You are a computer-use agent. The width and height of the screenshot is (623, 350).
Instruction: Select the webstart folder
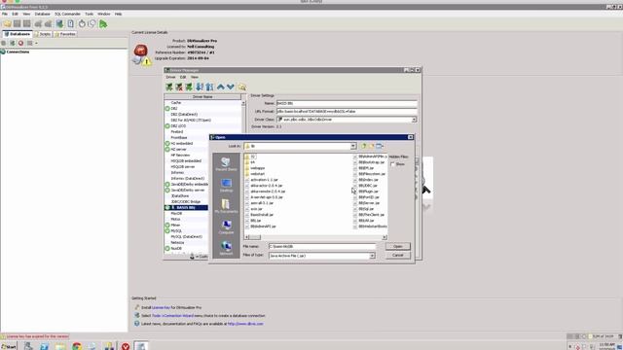255,174
